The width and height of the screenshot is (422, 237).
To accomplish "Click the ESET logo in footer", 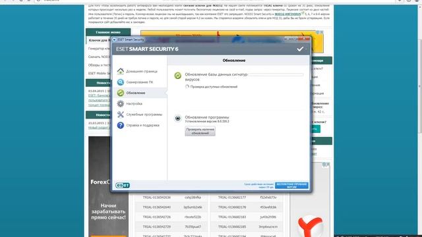I will point(123,186).
